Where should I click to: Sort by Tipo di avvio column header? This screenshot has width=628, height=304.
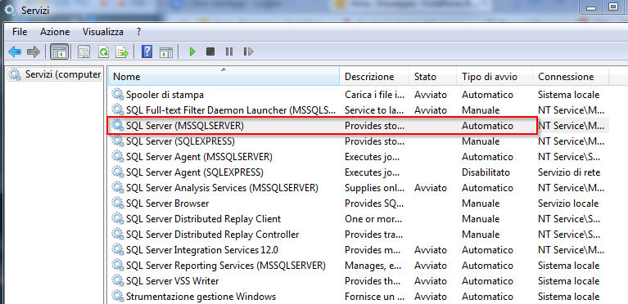point(495,76)
